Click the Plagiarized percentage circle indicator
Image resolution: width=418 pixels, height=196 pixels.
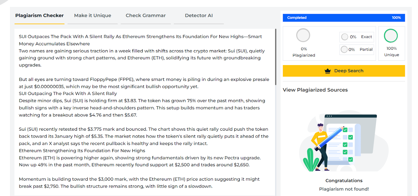pos(303,35)
